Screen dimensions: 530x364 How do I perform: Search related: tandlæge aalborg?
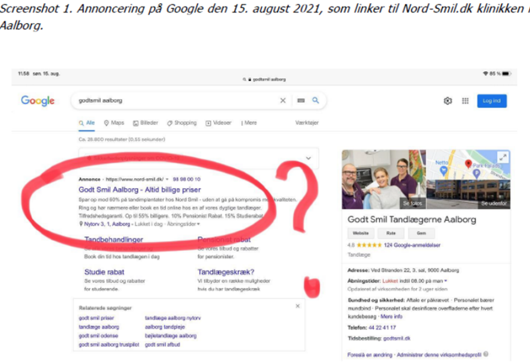pos(99,327)
